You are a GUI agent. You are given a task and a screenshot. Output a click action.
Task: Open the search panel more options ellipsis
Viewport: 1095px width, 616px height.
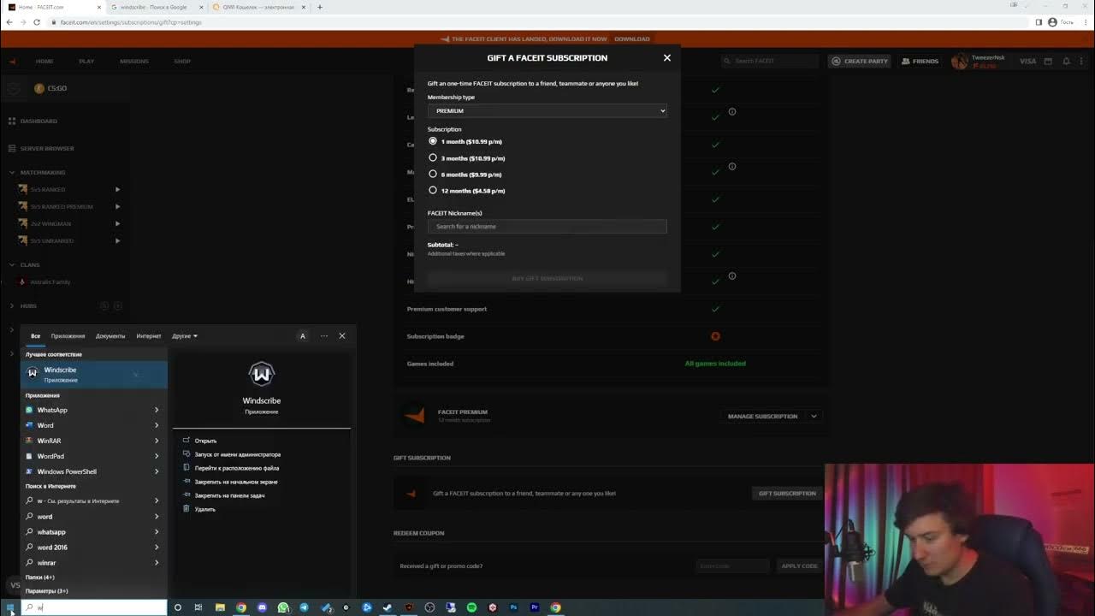coord(324,336)
